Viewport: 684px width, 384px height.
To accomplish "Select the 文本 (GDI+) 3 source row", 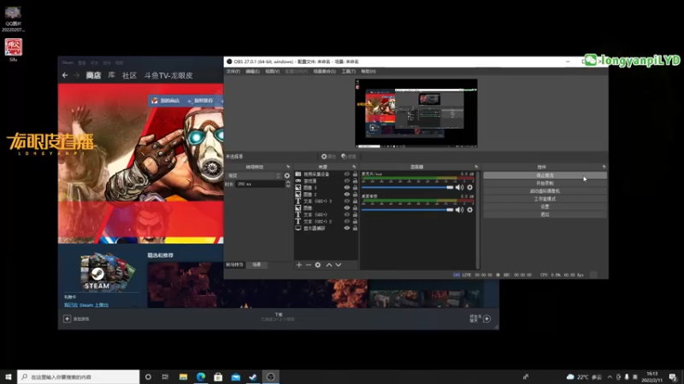I will point(327,201).
